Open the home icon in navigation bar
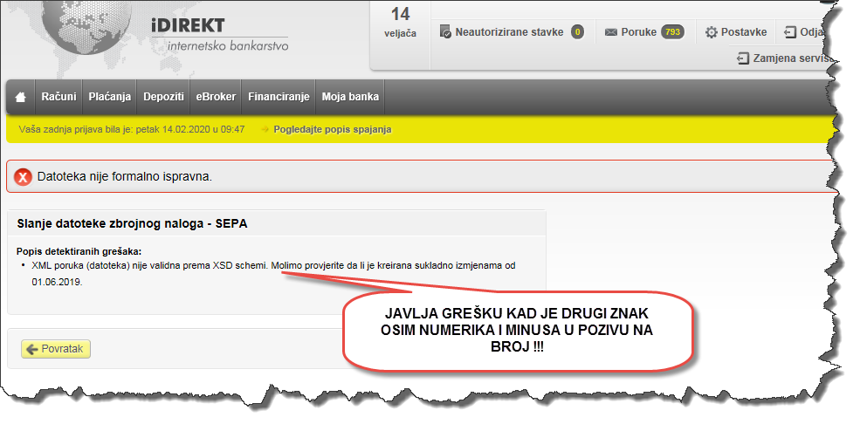Screen dimensions: 860x424 click(x=21, y=97)
